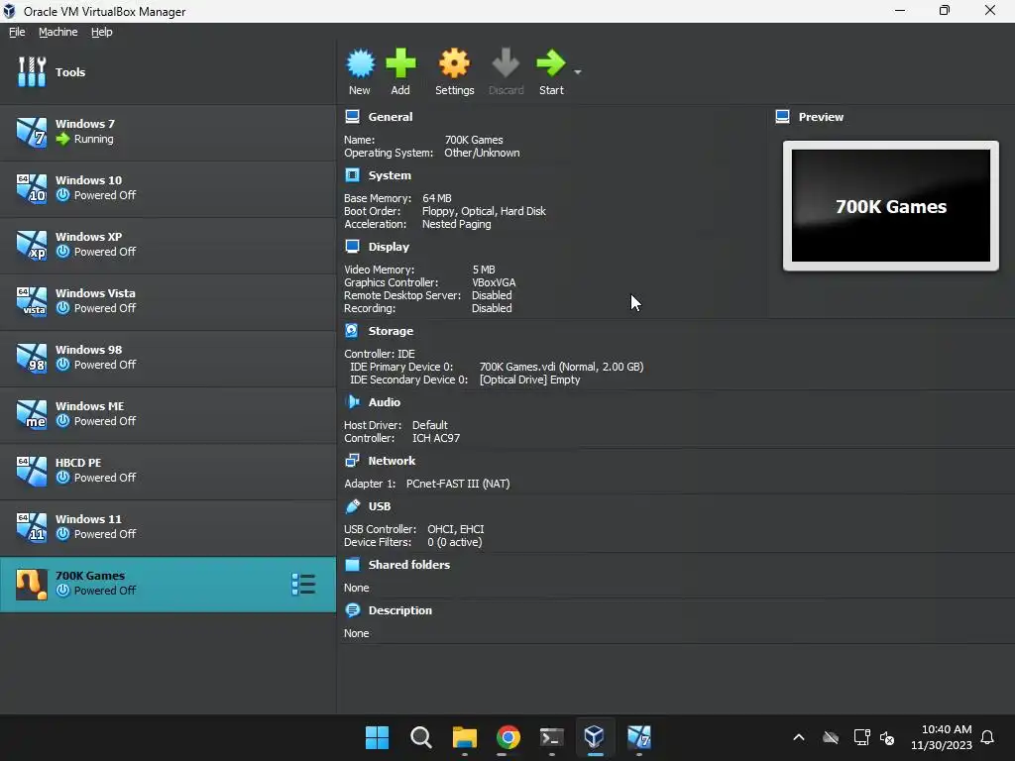The image size is (1015, 761).
Task: Select the HBCD PE virtual machine
Action: [x=168, y=471]
